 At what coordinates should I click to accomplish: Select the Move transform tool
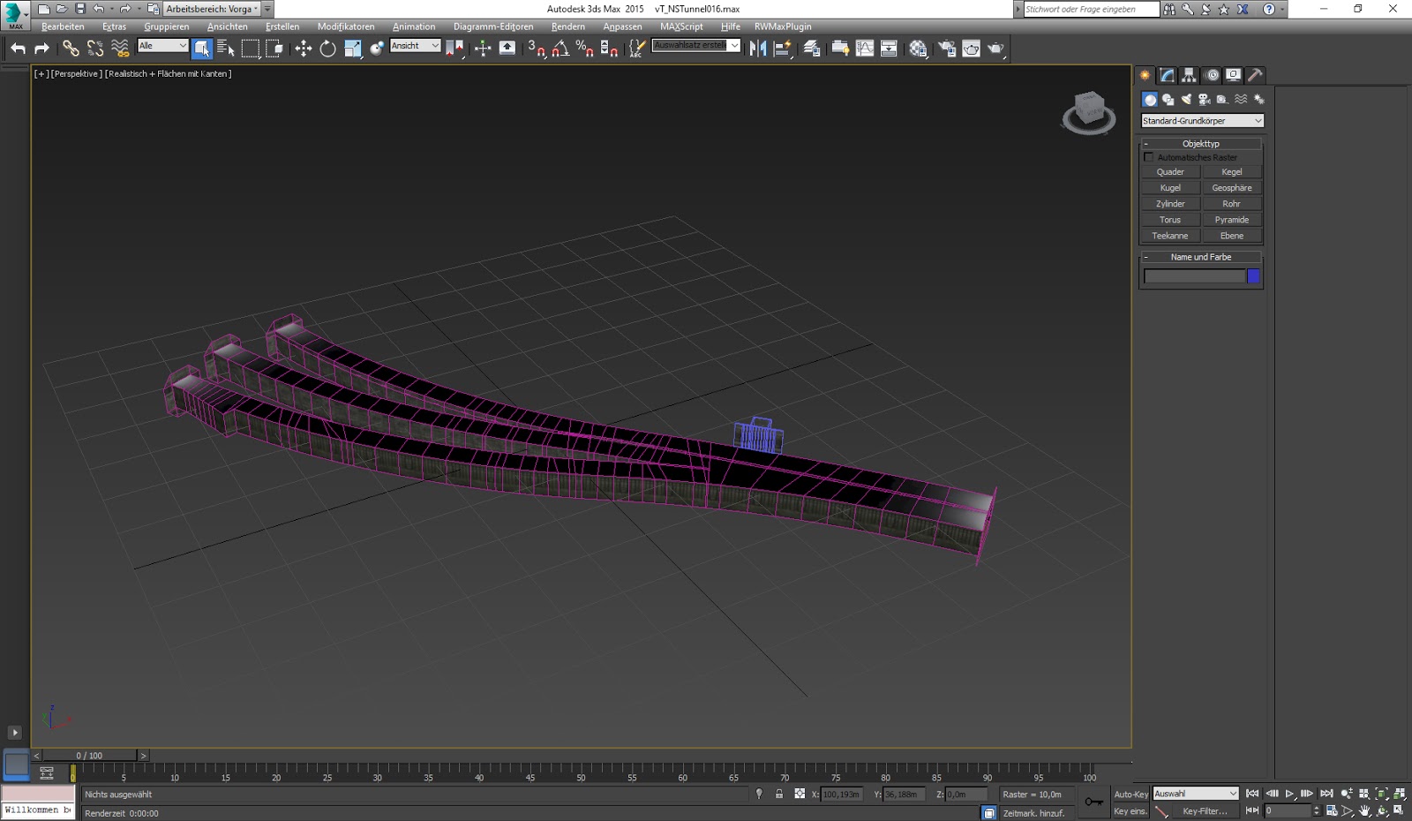[304, 49]
